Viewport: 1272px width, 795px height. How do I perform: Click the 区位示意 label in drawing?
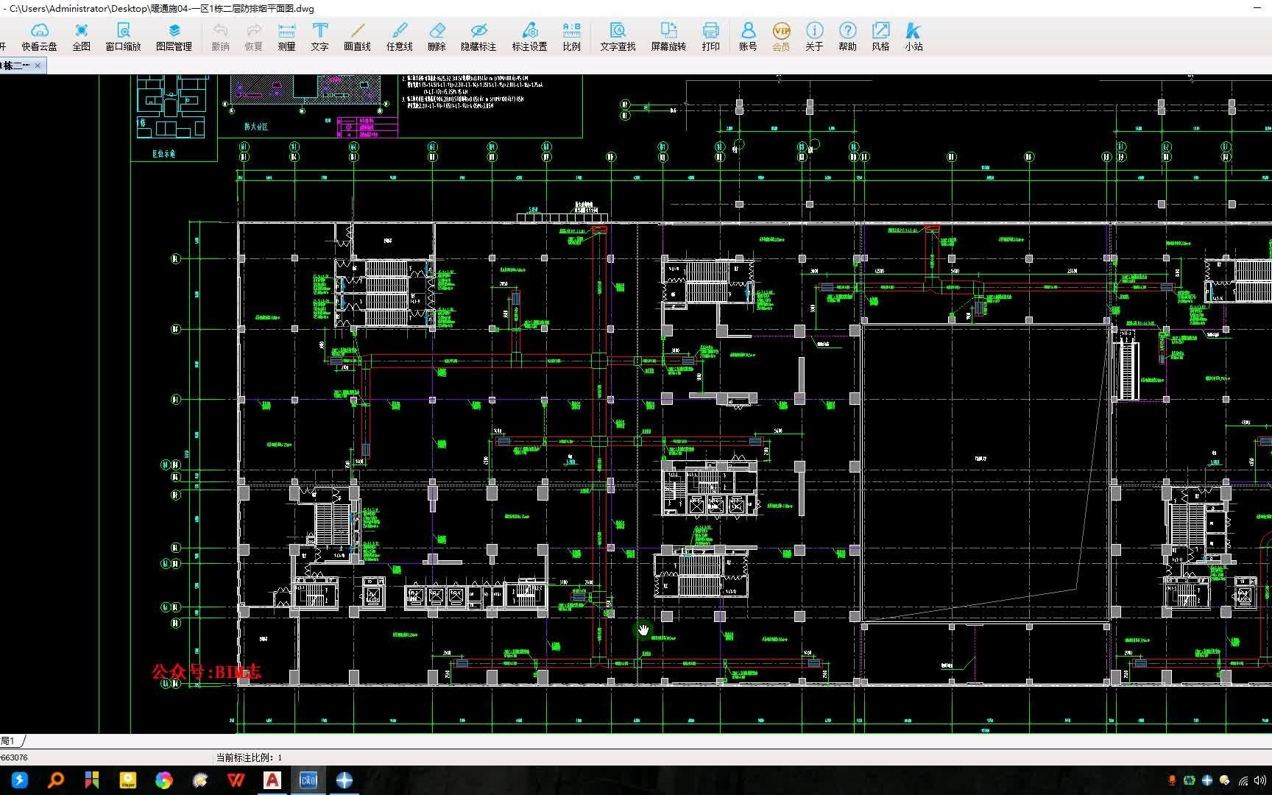tap(163, 154)
